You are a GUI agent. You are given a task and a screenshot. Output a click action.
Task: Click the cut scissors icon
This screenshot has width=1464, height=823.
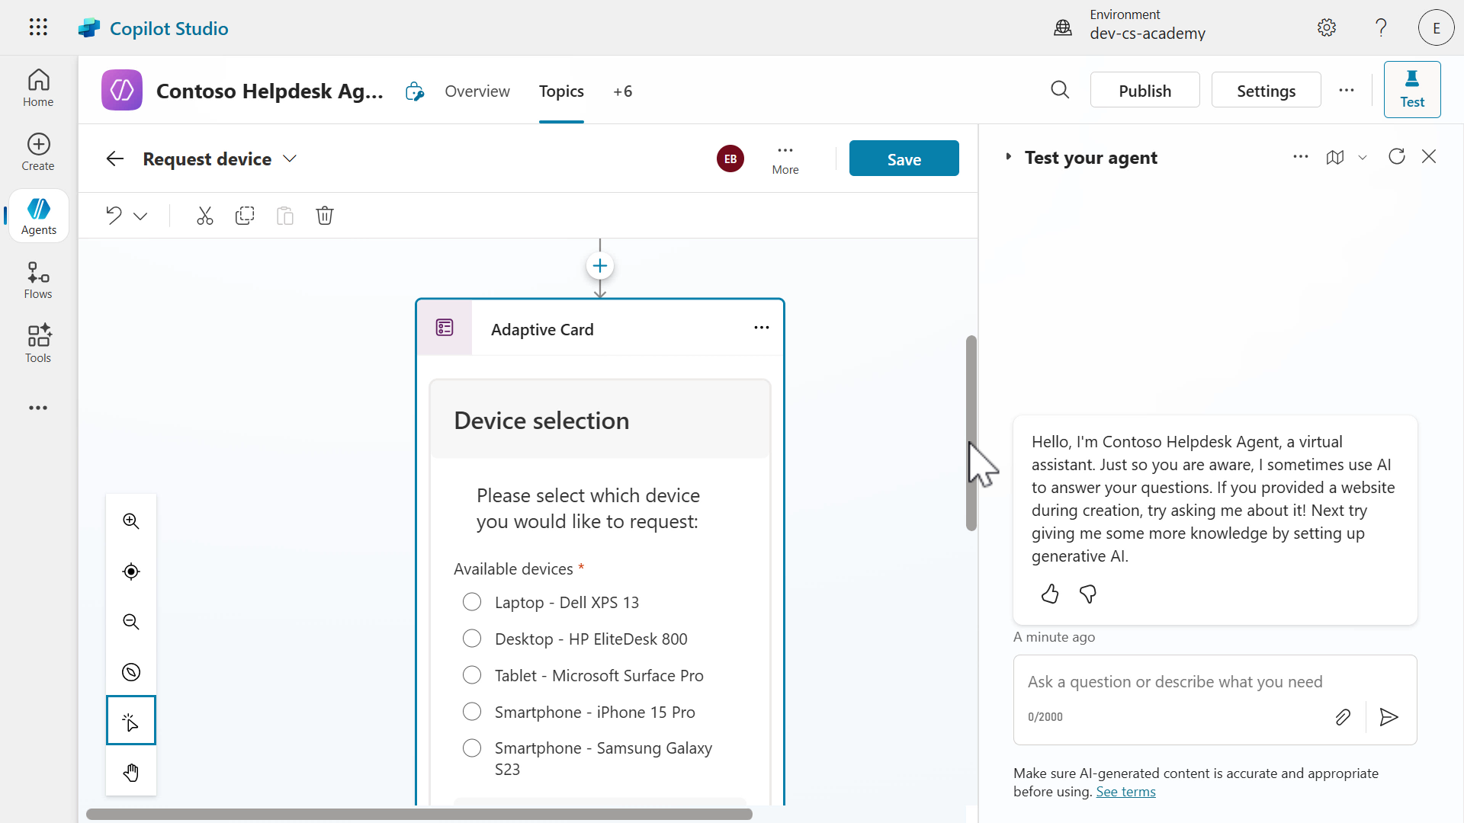(204, 216)
